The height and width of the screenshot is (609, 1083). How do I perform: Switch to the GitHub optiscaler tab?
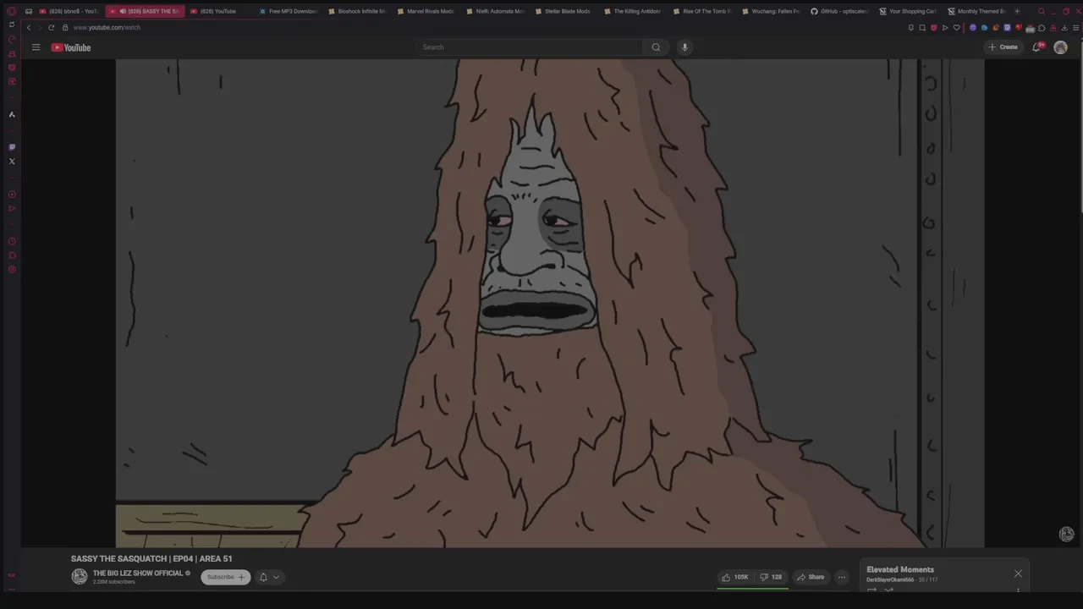tap(839, 11)
